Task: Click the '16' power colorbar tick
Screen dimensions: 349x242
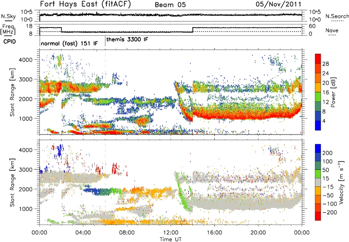Action: 325,93
